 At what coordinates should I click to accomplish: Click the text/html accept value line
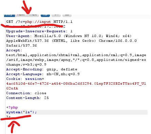76,55
